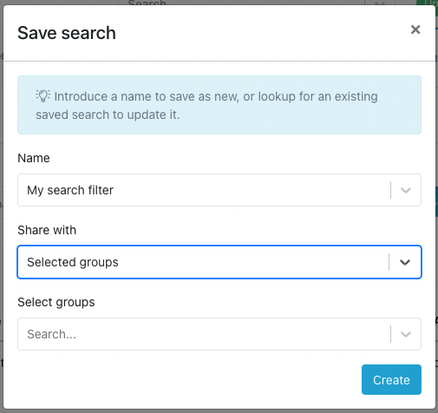Click the Share with label

pyautogui.click(x=47, y=230)
